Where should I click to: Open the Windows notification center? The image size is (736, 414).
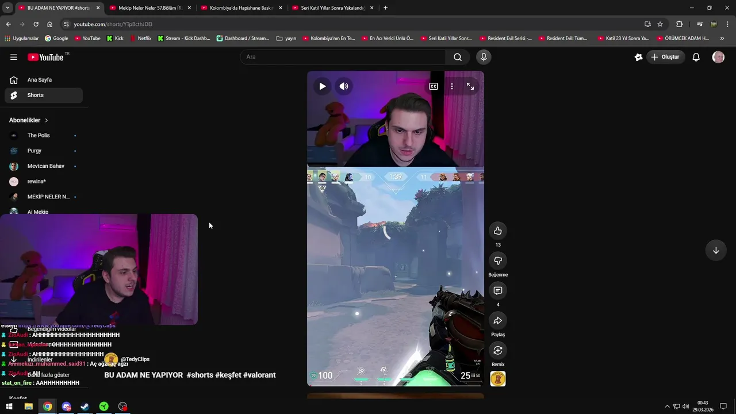click(724, 407)
